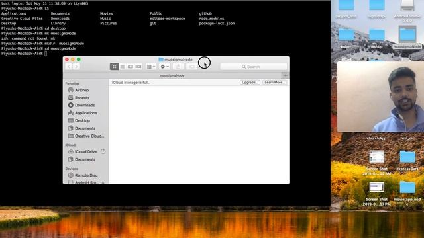Click 'package-lock.json' in Terminal output
This screenshot has width=424, height=238.
click(217, 24)
